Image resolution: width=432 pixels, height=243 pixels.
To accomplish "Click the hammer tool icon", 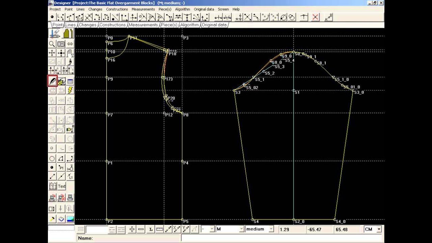I will coord(52,219).
